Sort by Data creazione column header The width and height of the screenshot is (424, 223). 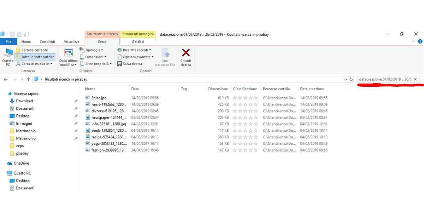[312, 89]
